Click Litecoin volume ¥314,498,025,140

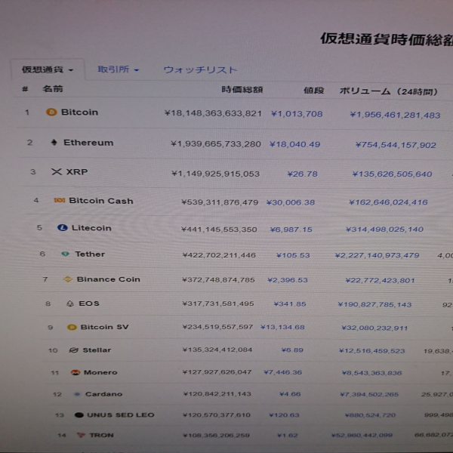click(385, 230)
